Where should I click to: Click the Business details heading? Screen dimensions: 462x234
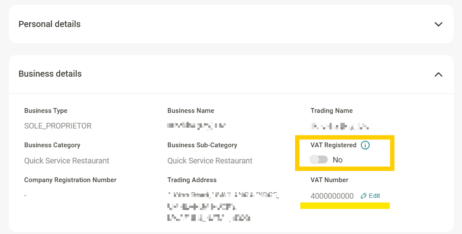coord(50,74)
